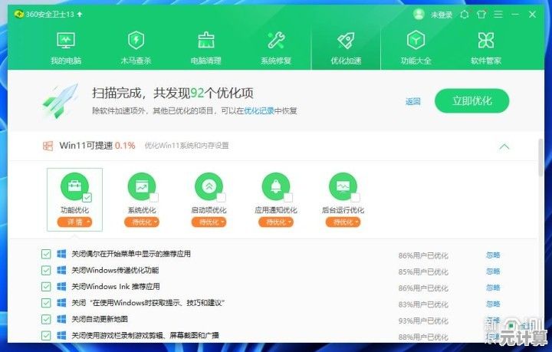552x352 pixels.
Task: Click 忽略 for 关闭Windows Ink 推荐应用
Action: click(493, 288)
